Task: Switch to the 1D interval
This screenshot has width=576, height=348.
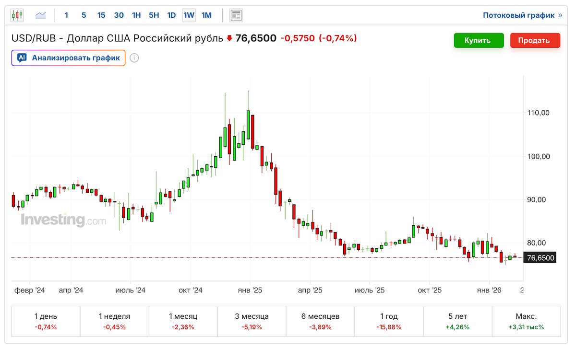Action: click(x=171, y=15)
